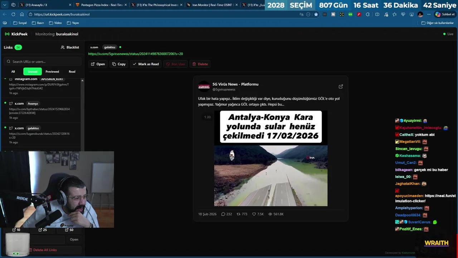
Task: Click the Live status indicator
Action: coord(448,34)
